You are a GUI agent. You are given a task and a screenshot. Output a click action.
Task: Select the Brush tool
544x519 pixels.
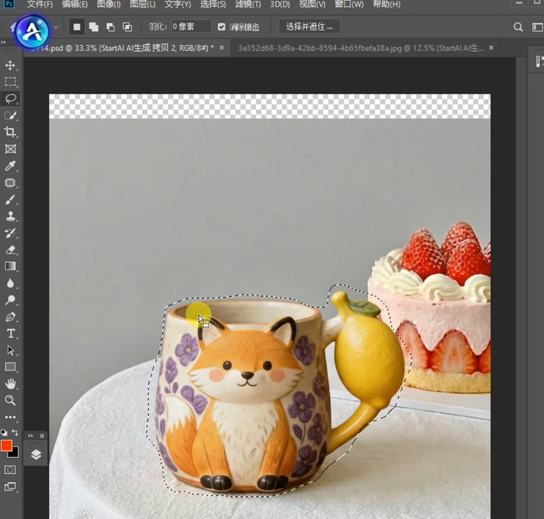(x=11, y=199)
